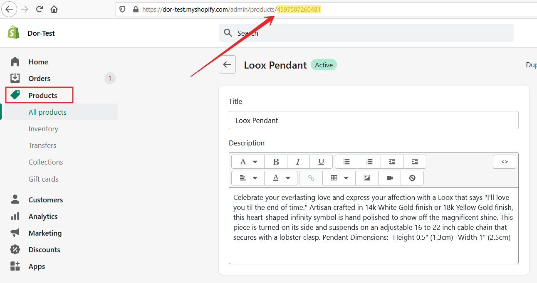Open the text color dropdown

coord(281,178)
